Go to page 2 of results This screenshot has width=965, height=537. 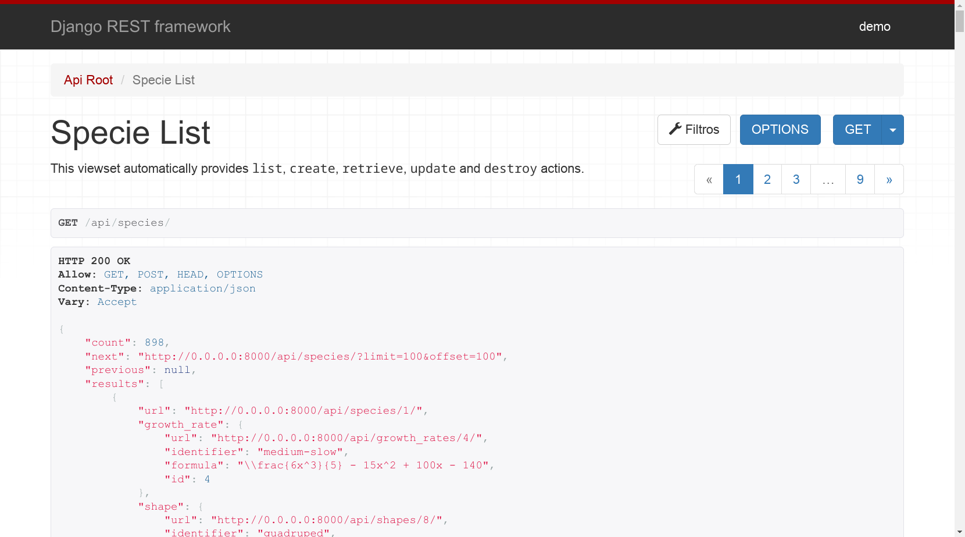pyautogui.click(x=767, y=179)
